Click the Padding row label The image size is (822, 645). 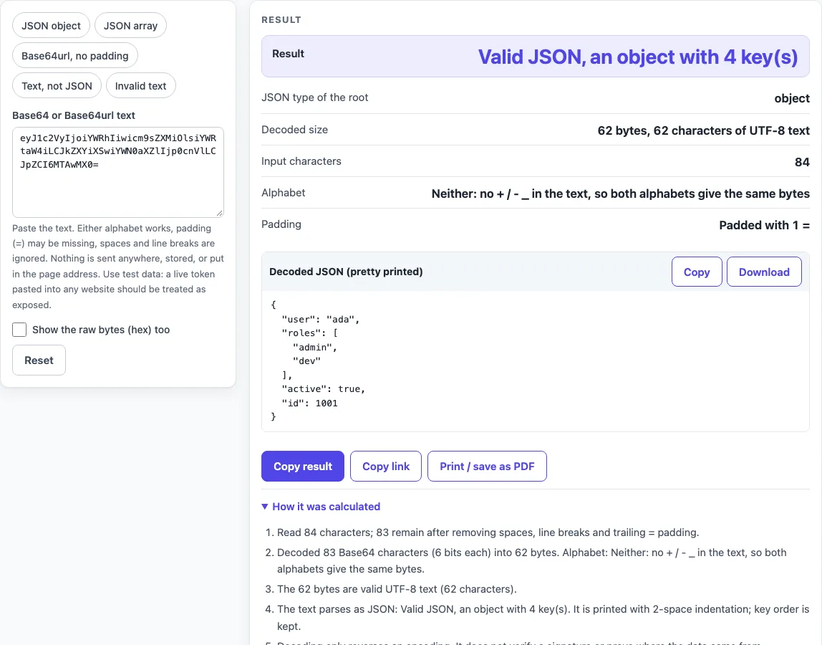pos(281,224)
